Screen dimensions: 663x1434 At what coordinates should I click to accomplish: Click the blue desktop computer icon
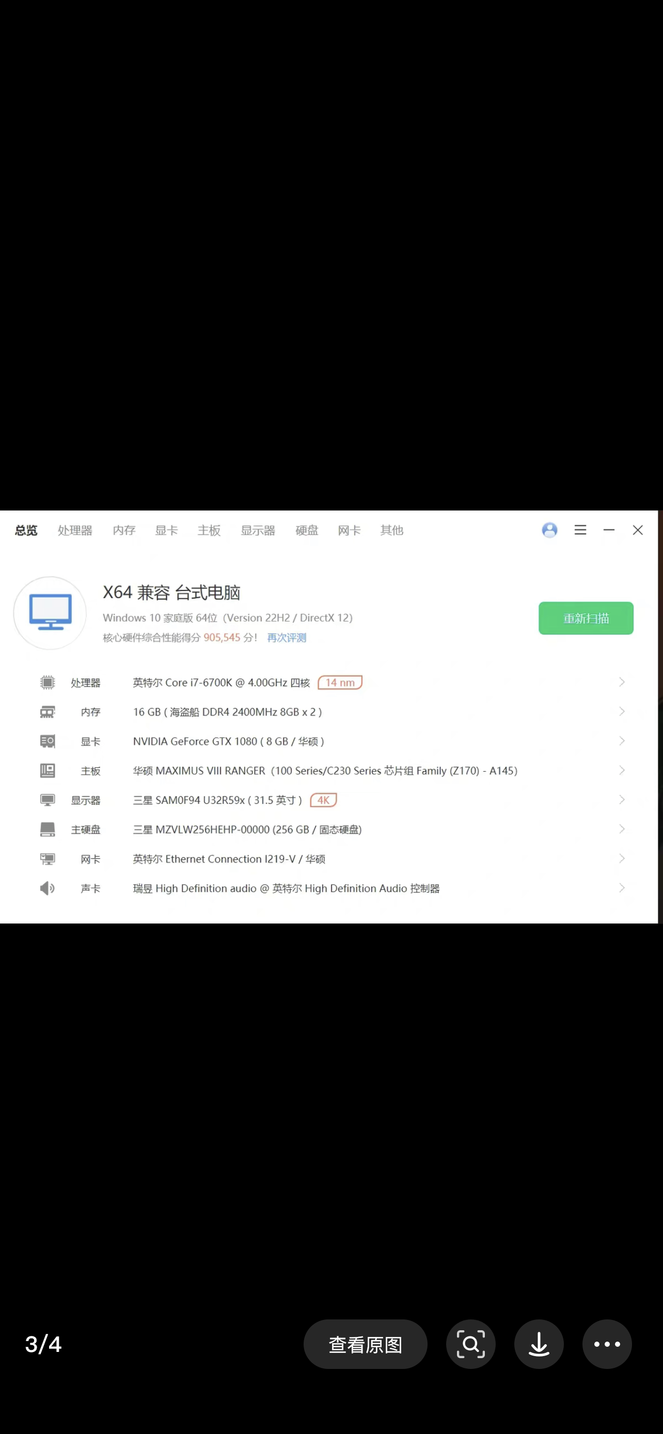pos(50,612)
